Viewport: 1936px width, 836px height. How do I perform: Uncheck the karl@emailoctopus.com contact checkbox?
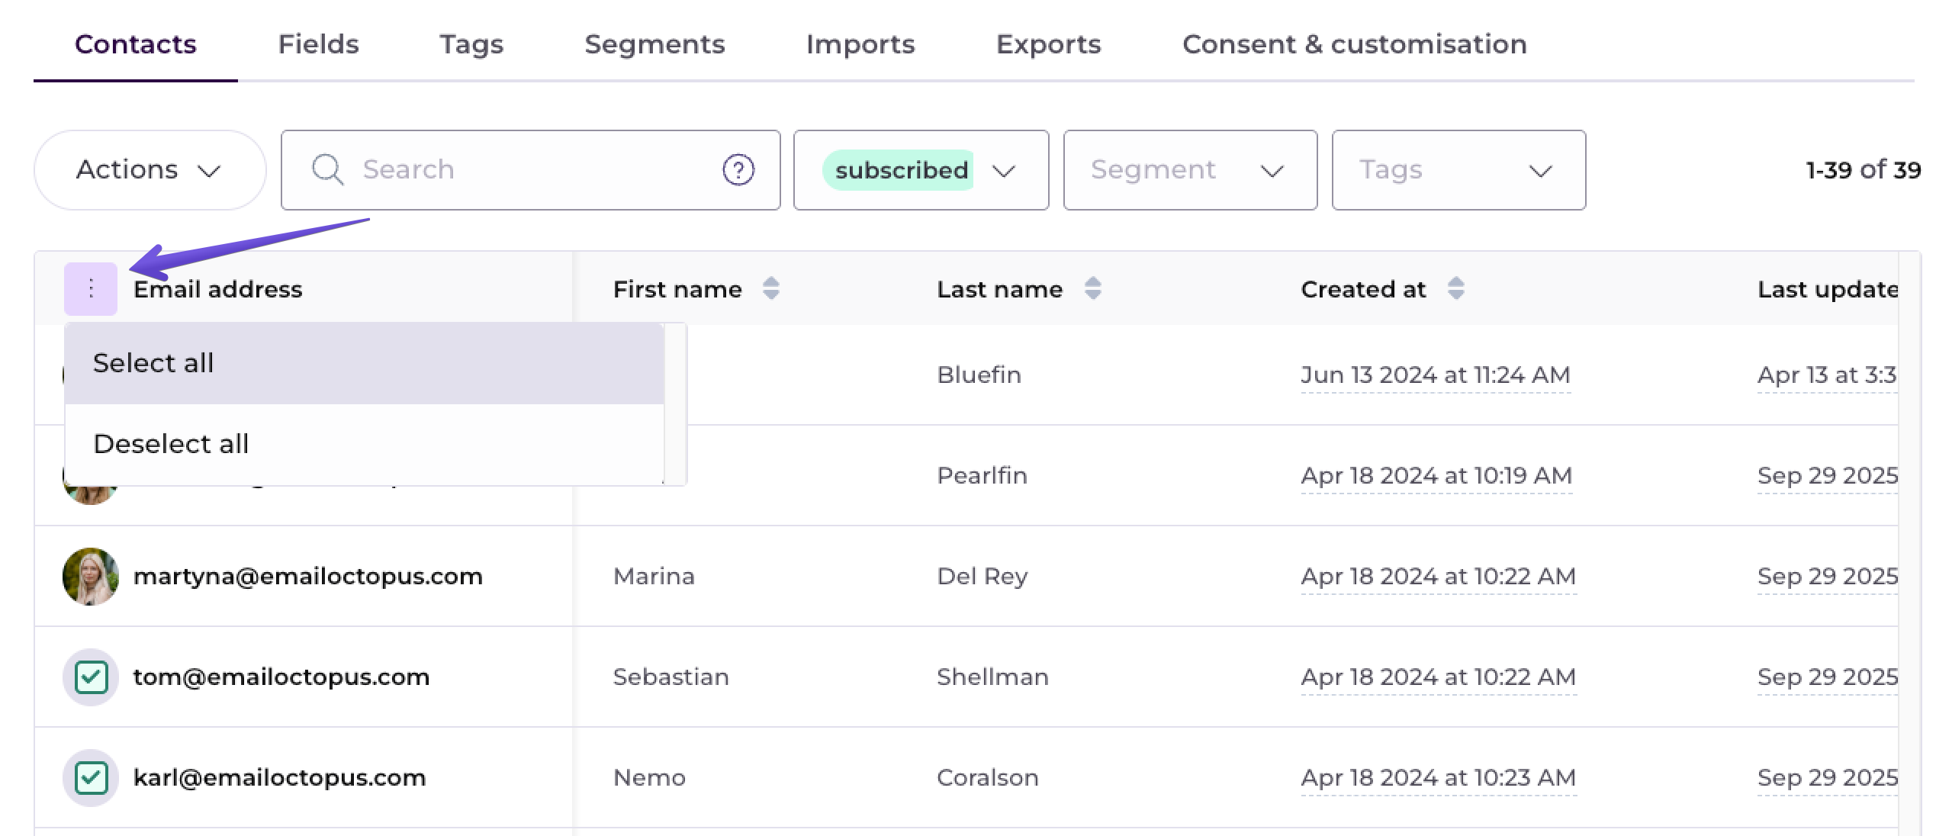(x=92, y=778)
